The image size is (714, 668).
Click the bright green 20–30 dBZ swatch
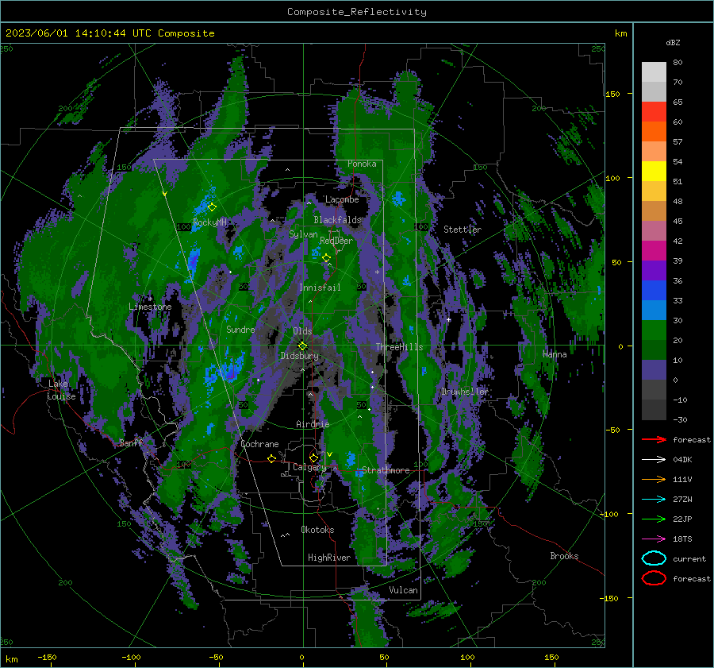click(x=654, y=330)
